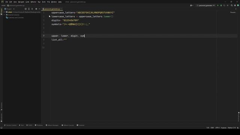Image resolution: width=240 pixels, height=135 pixels.
Task: Open the Code menu
Action: point(27,2)
